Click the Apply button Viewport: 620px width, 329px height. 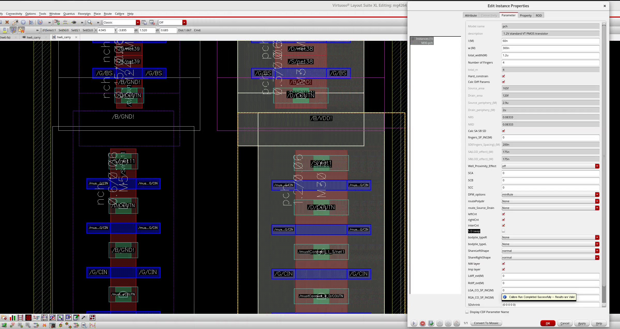click(582, 323)
